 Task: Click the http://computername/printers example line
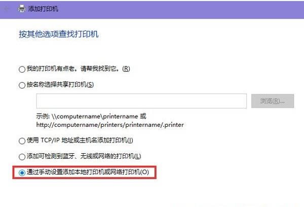pyautogui.click(x=110, y=125)
